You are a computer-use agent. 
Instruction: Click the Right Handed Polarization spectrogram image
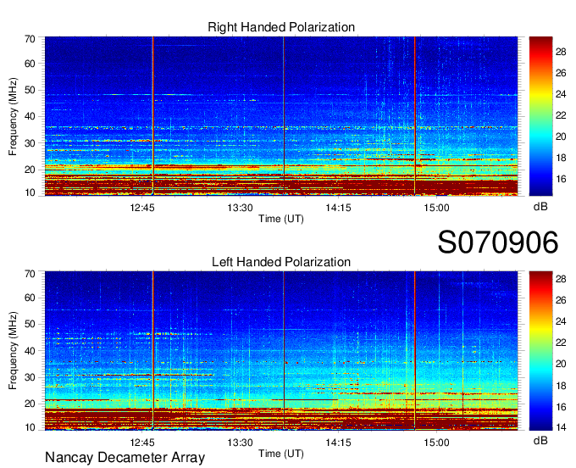(281, 116)
